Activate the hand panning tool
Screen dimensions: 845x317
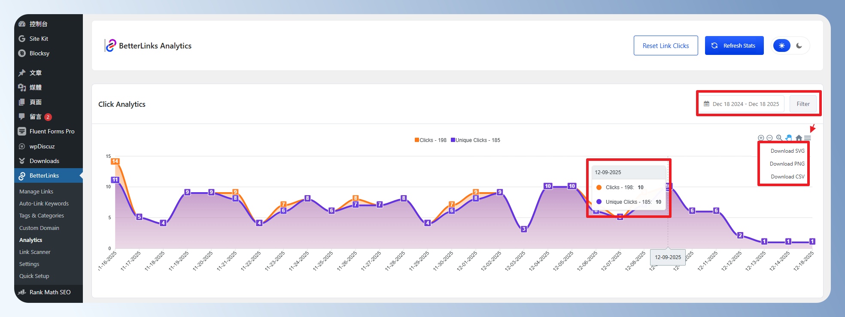coord(789,138)
